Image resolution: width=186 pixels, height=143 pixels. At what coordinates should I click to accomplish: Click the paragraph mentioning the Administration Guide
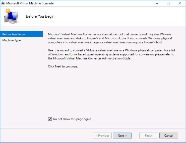point(111,54)
